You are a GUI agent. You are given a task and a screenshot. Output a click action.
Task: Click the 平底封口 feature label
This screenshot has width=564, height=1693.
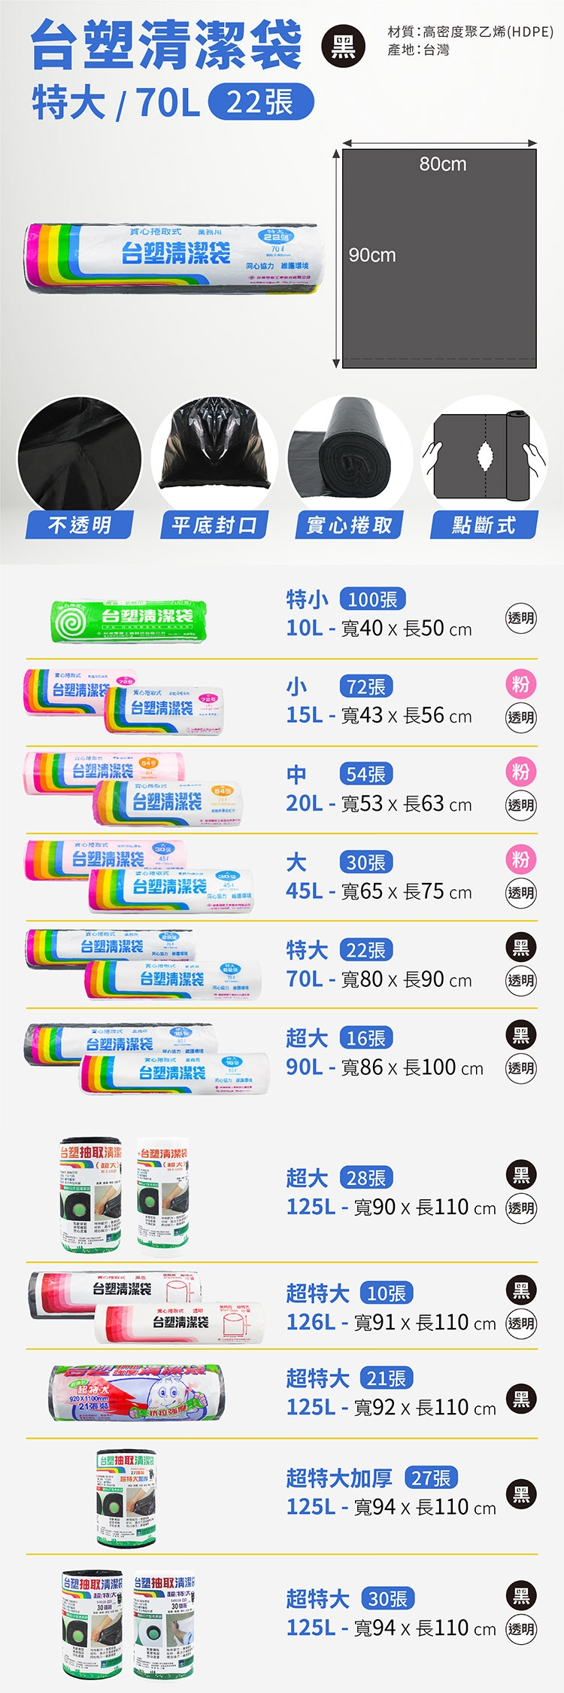pyautogui.click(x=214, y=525)
